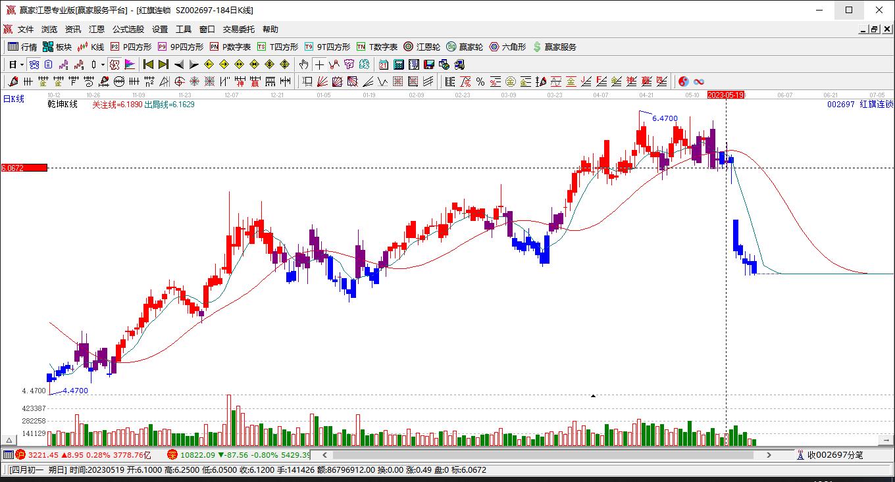Toggle the crosshair cursor tool
The width and height of the screenshot is (895, 482).
pos(319,64)
